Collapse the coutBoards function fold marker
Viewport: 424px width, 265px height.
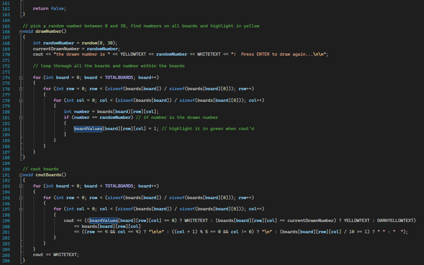[21, 175]
